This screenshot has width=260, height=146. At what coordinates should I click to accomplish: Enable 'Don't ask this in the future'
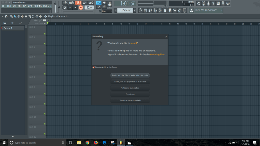tap(93, 67)
